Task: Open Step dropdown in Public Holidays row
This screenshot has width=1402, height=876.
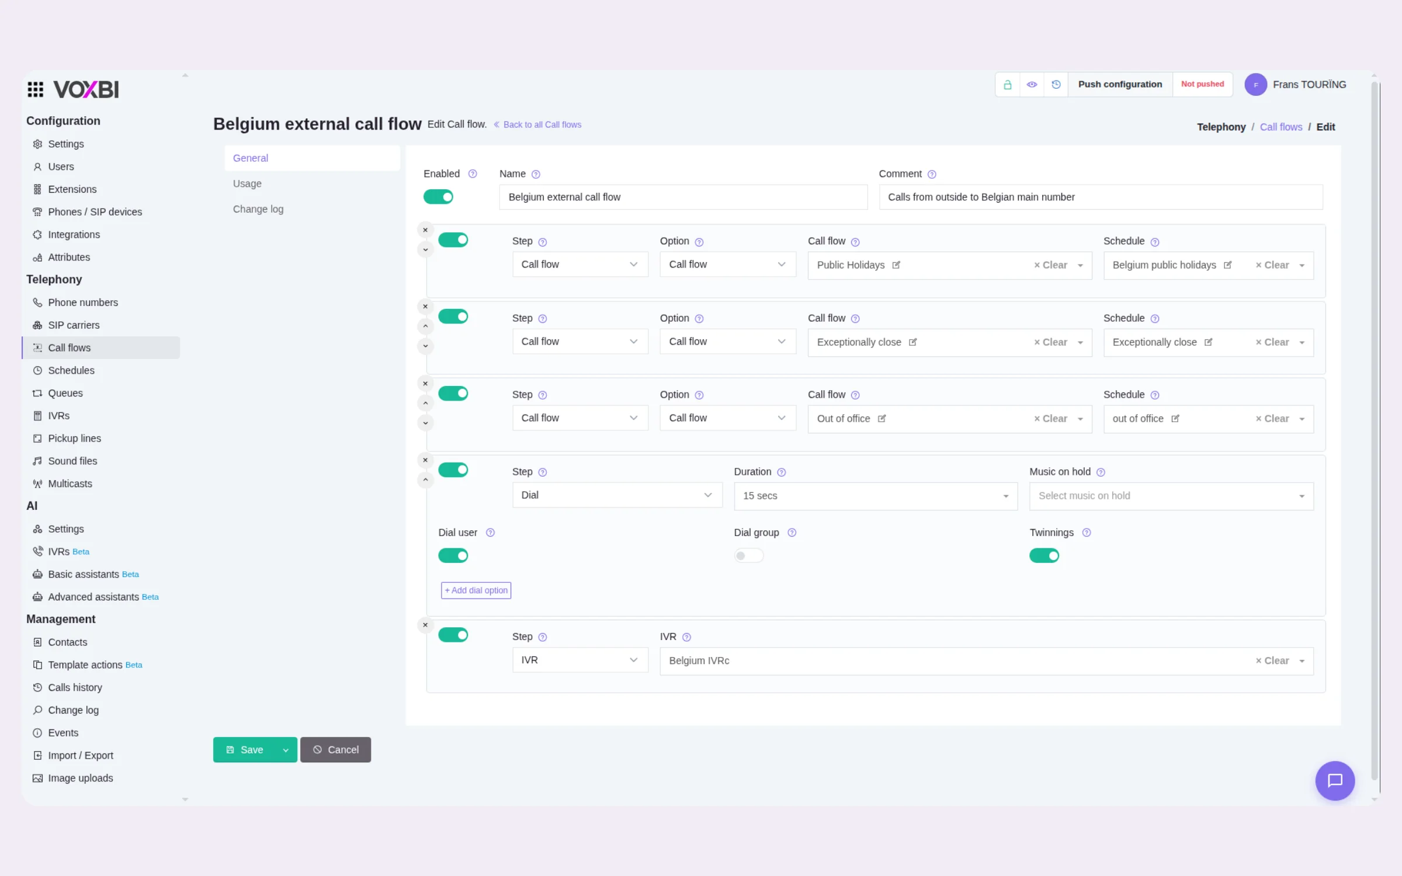Action: point(580,265)
